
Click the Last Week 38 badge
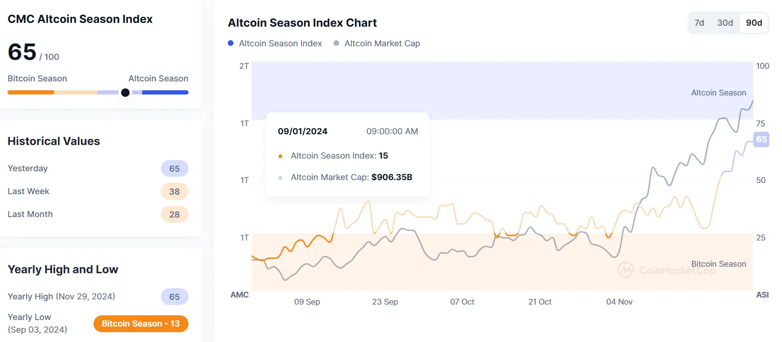174,192
